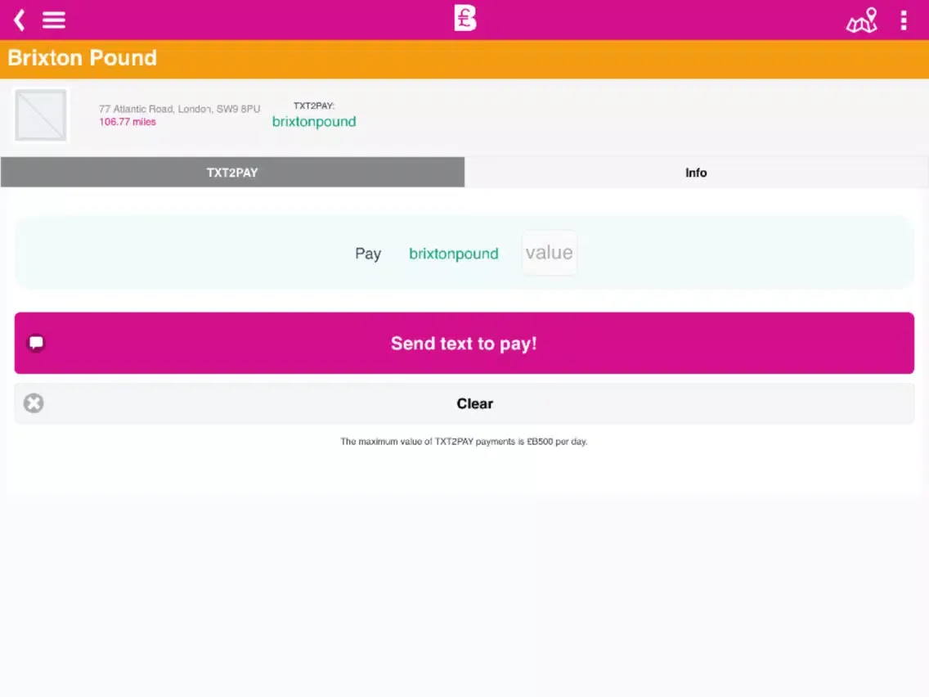This screenshot has height=697, width=929.
Task: Tap the maximum value TXT2PAY notice
Action: (464, 442)
